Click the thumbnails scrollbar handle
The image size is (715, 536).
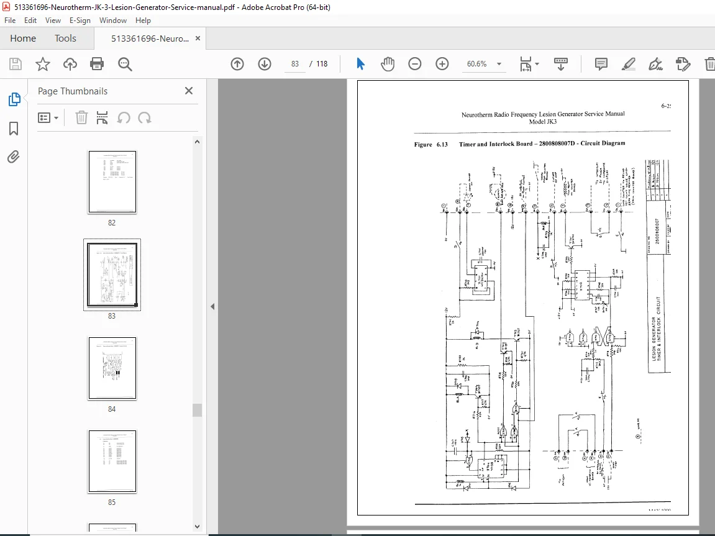point(197,410)
